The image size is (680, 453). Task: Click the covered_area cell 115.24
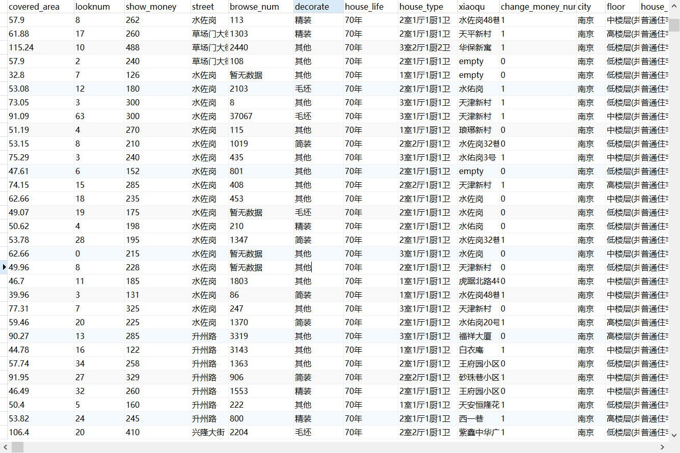[x=41, y=47]
